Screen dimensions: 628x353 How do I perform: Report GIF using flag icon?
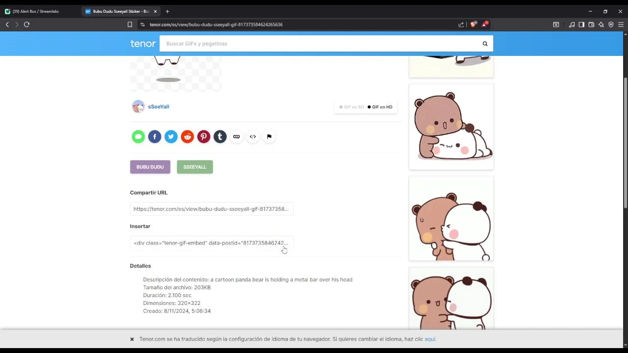pos(269,137)
